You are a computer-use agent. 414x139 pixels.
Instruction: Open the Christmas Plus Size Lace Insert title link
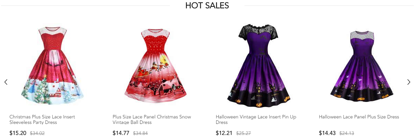pos(42,119)
